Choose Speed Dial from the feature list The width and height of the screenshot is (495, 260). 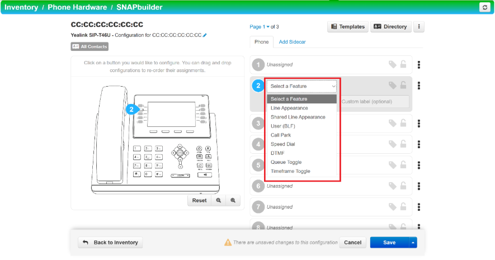[302, 144]
